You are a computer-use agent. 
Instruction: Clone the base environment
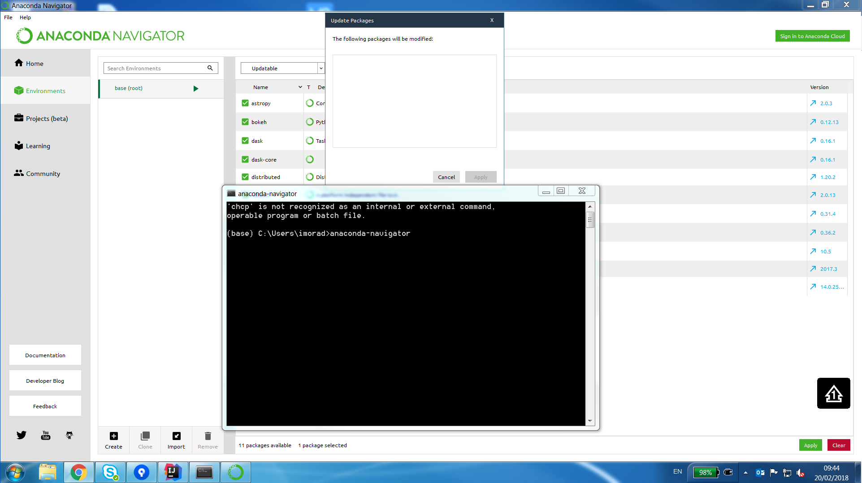[x=144, y=440]
